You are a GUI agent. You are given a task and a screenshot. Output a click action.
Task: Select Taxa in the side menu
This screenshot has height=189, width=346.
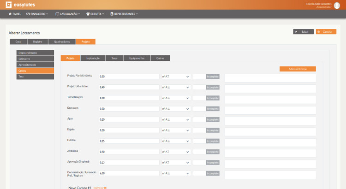coord(35,77)
